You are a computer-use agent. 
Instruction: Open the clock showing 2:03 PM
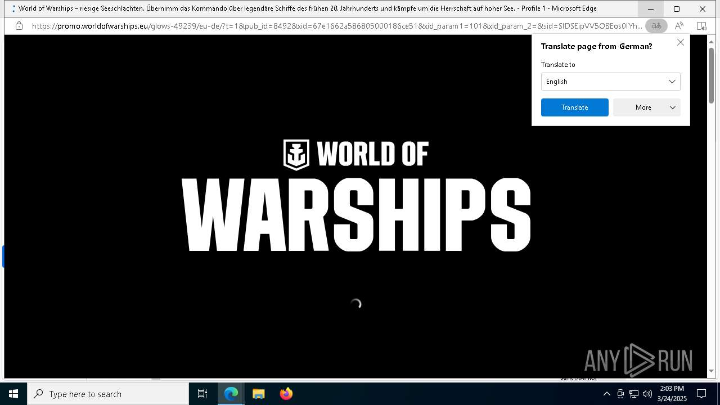pyautogui.click(x=672, y=394)
